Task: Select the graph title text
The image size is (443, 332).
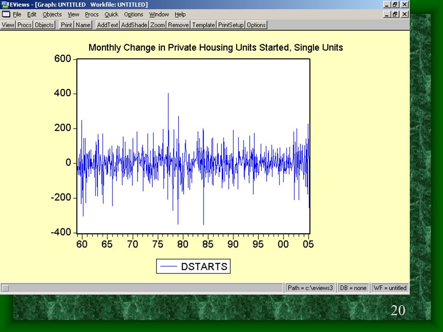Action: [x=216, y=47]
